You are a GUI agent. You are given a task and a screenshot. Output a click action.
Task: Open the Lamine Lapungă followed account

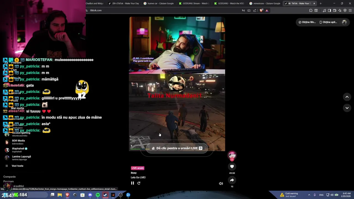pyautogui.click(x=18, y=158)
